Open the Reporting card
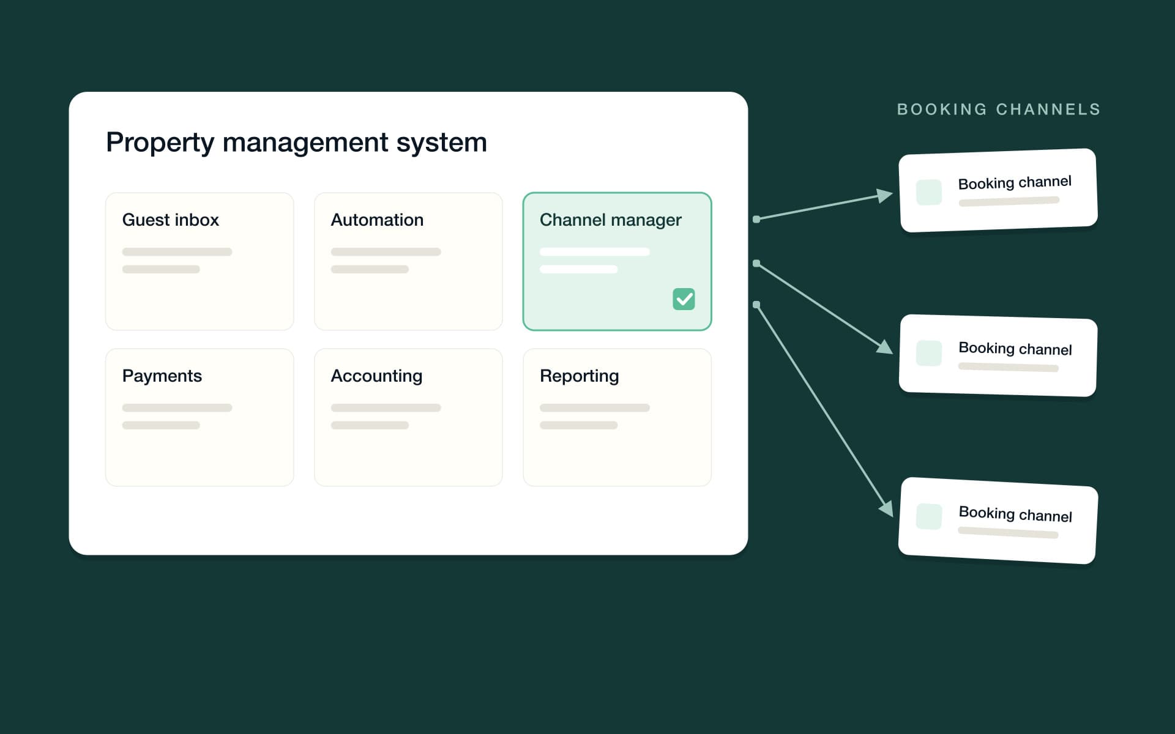 click(x=617, y=418)
